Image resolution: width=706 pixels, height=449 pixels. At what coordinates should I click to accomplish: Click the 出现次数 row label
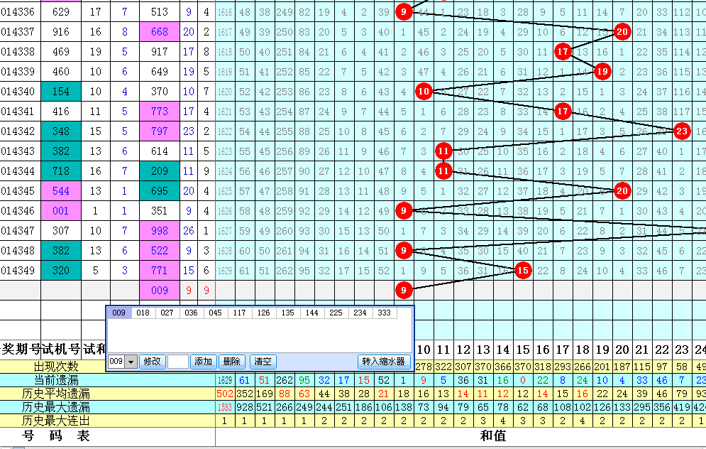click(56, 366)
